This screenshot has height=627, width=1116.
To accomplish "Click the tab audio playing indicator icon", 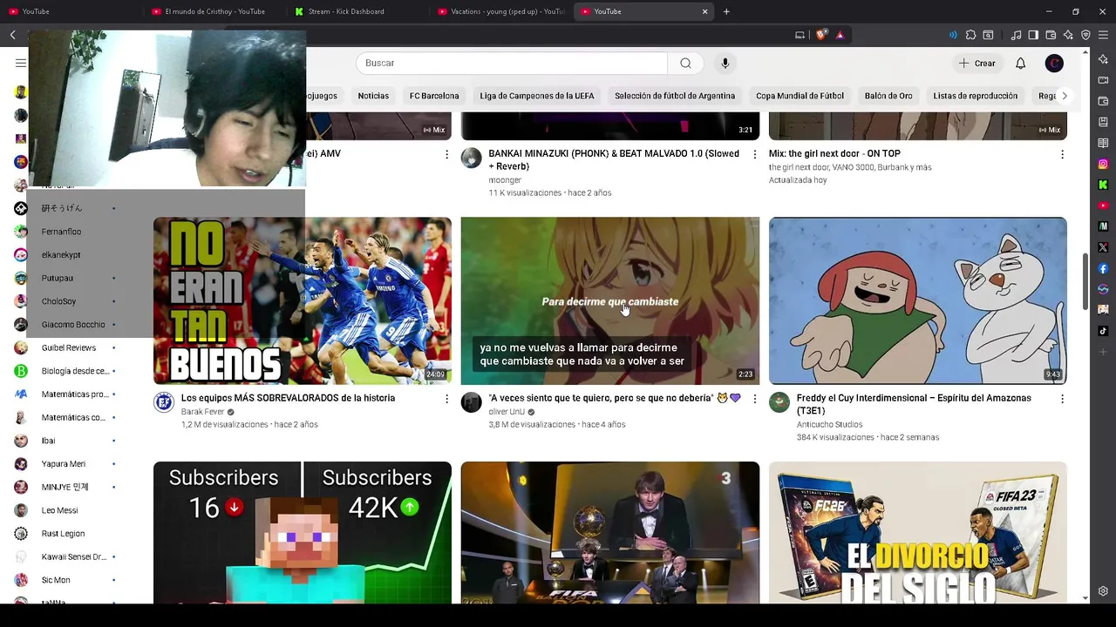I will [x=953, y=35].
